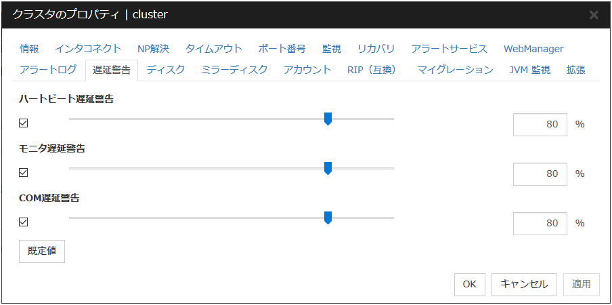612x305 pixels.
Task: Click the COM遅延警告 slider handle
Action: pyautogui.click(x=328, y=218)
